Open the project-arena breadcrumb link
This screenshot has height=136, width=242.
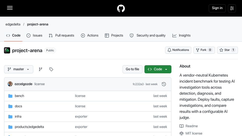tap(38, 24)
